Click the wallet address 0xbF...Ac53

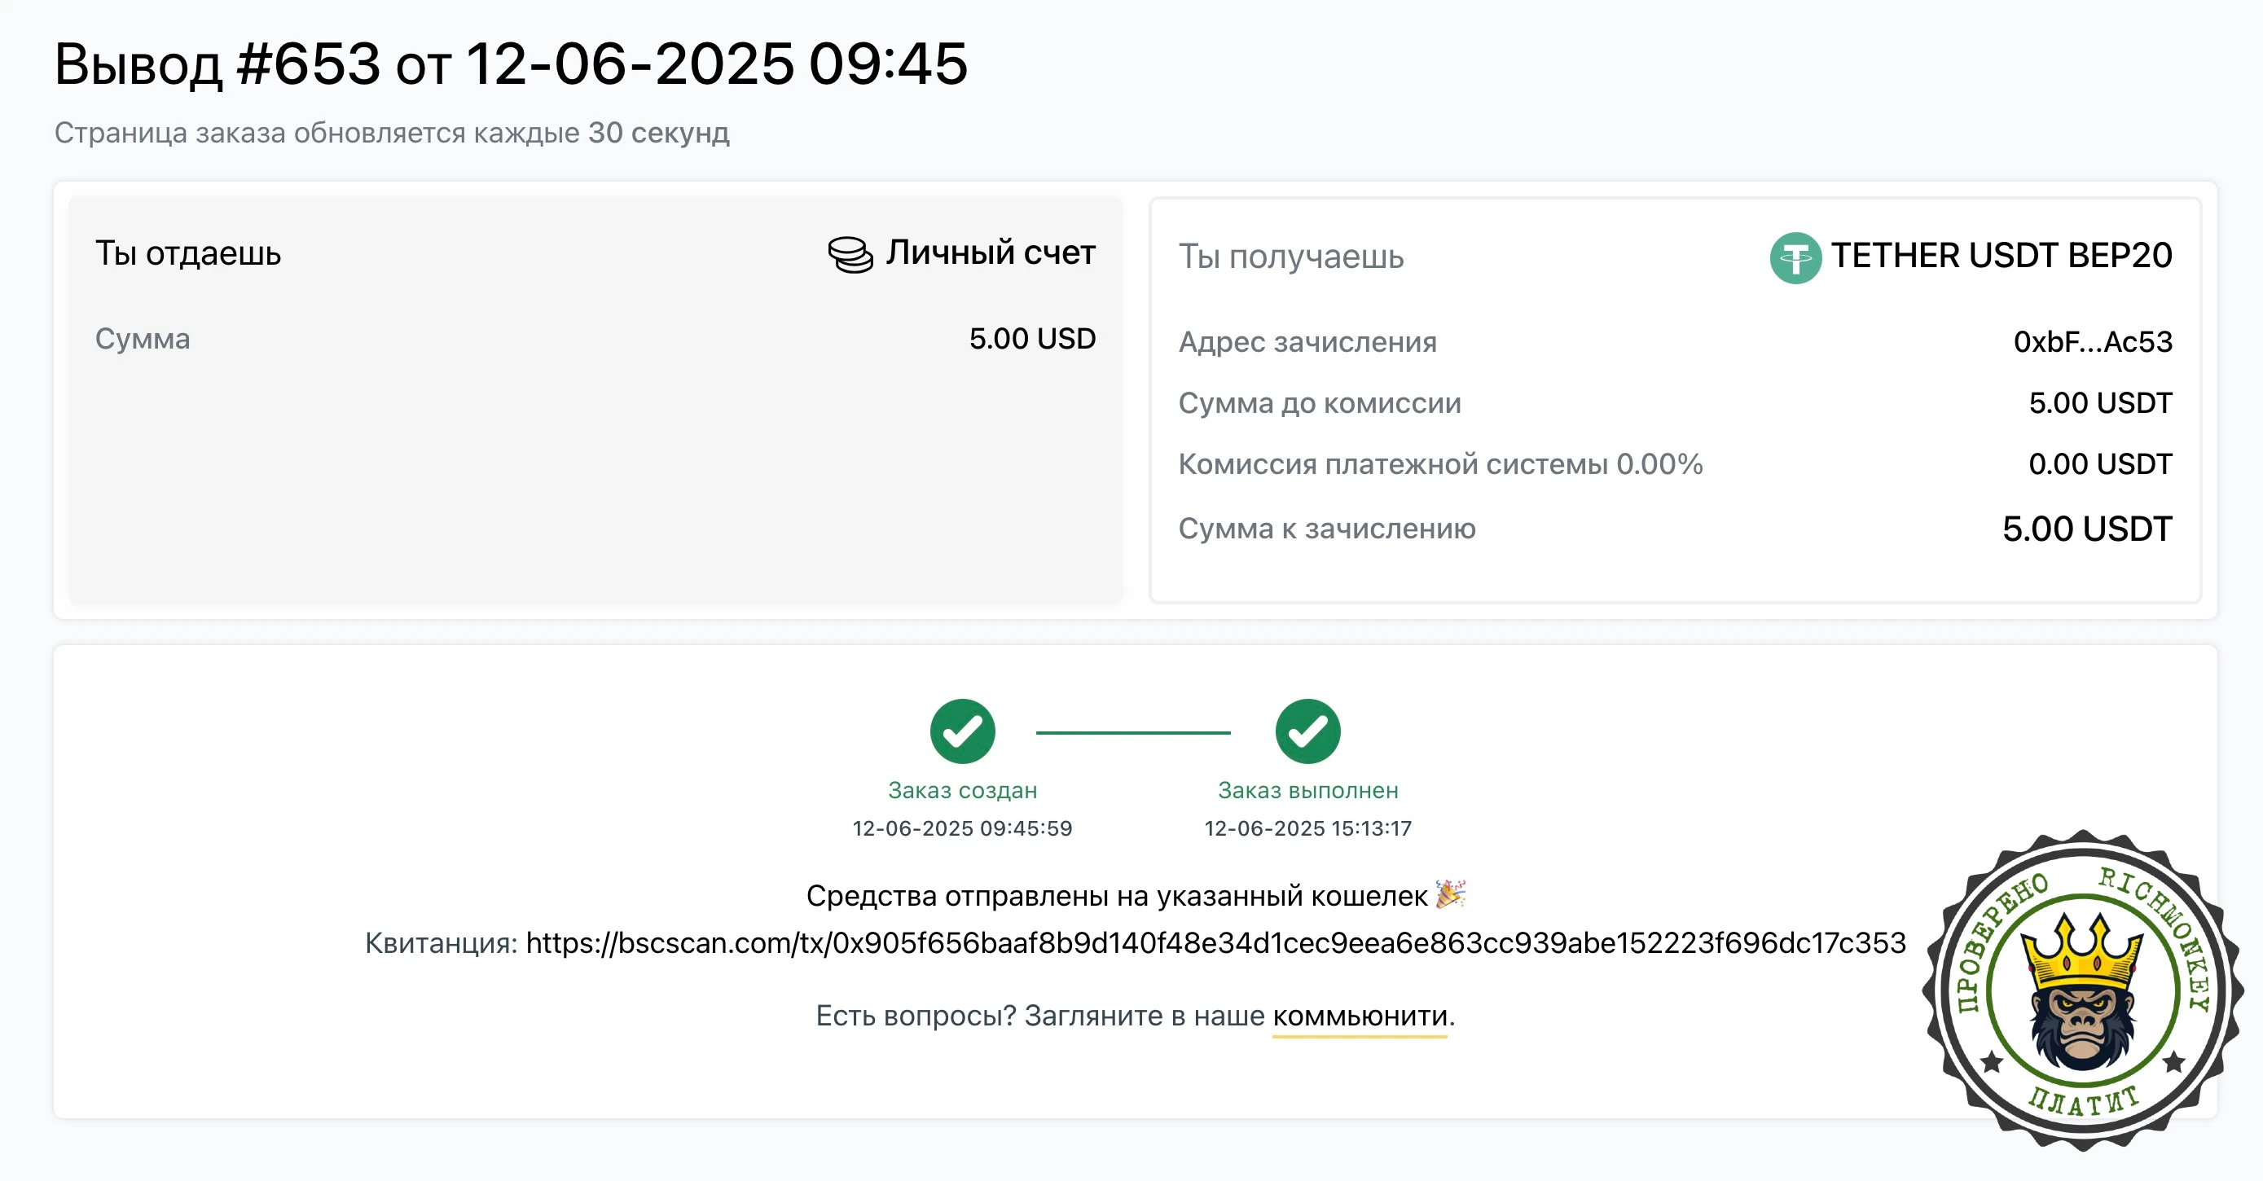[x=2092, y=341]
